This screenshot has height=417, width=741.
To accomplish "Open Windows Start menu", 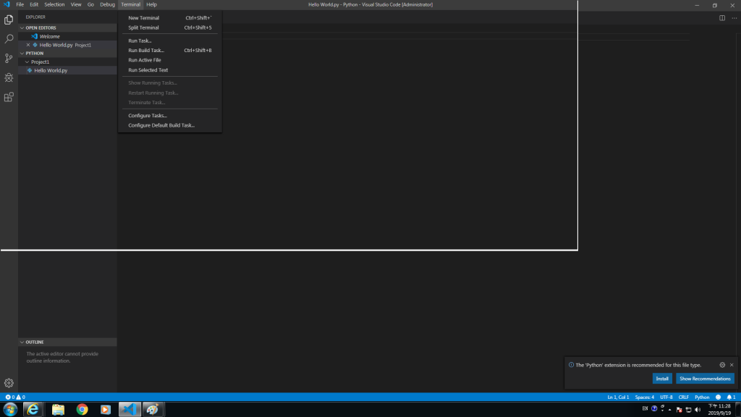I will pyautogui.click(x=10, y=410).
